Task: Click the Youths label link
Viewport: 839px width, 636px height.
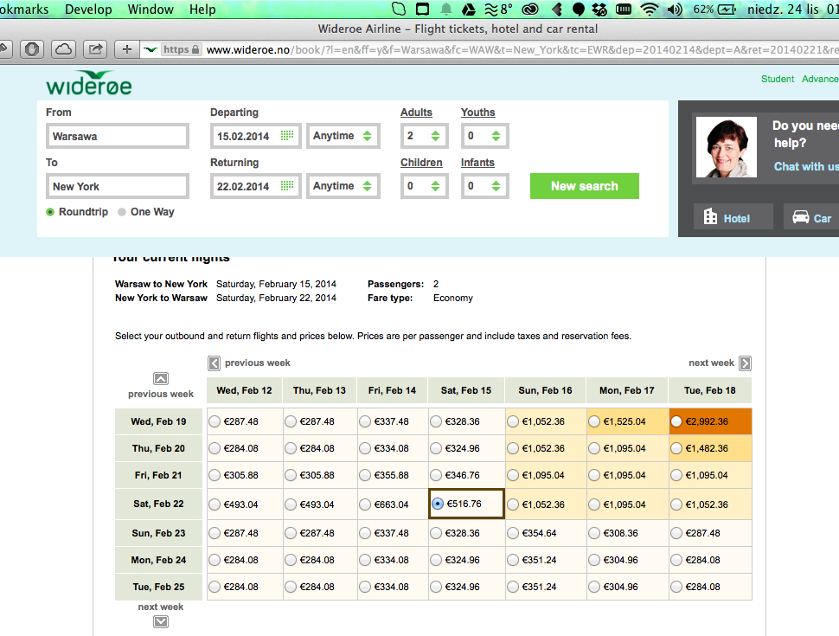Action: click(477, 112)
